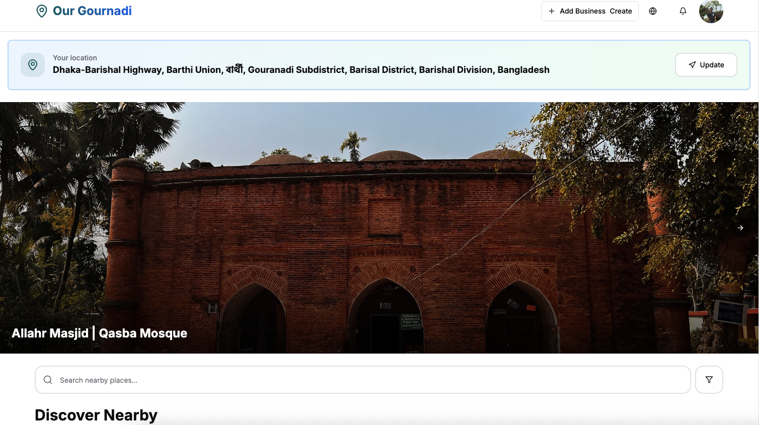Click the Allahr Masjid | Qasba Mosque caption
Image resolution: width=759 pixels, height=425 pixels.
click(x=100, y=333)
